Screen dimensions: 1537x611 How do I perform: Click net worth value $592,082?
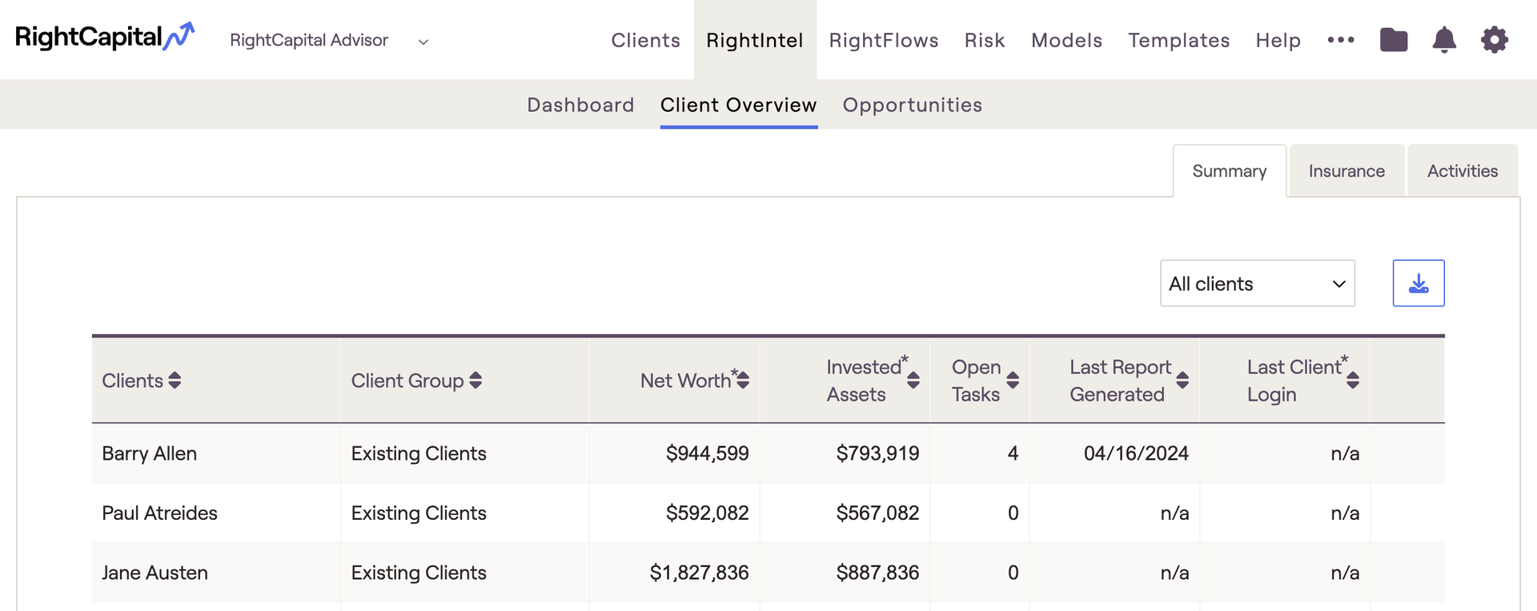click(x=708, y=513)
